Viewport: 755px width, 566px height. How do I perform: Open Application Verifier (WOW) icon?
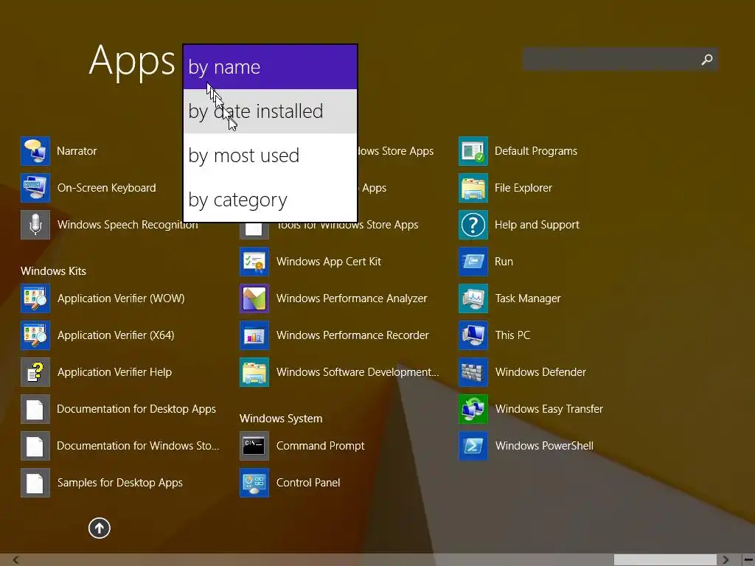35,298
